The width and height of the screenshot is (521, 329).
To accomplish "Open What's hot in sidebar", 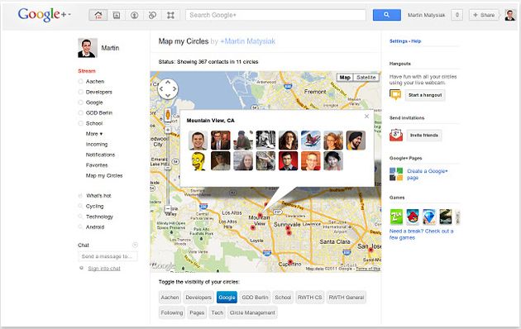I will 98,196.
